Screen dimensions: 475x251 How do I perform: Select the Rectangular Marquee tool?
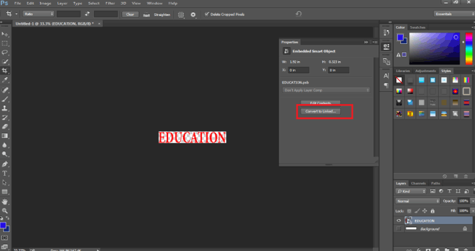(5, 43)
